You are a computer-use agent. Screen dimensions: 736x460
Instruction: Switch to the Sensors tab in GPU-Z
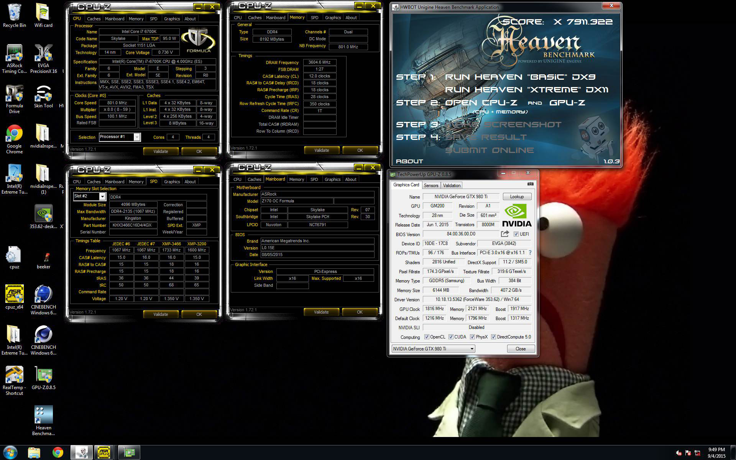pos(431,186)
